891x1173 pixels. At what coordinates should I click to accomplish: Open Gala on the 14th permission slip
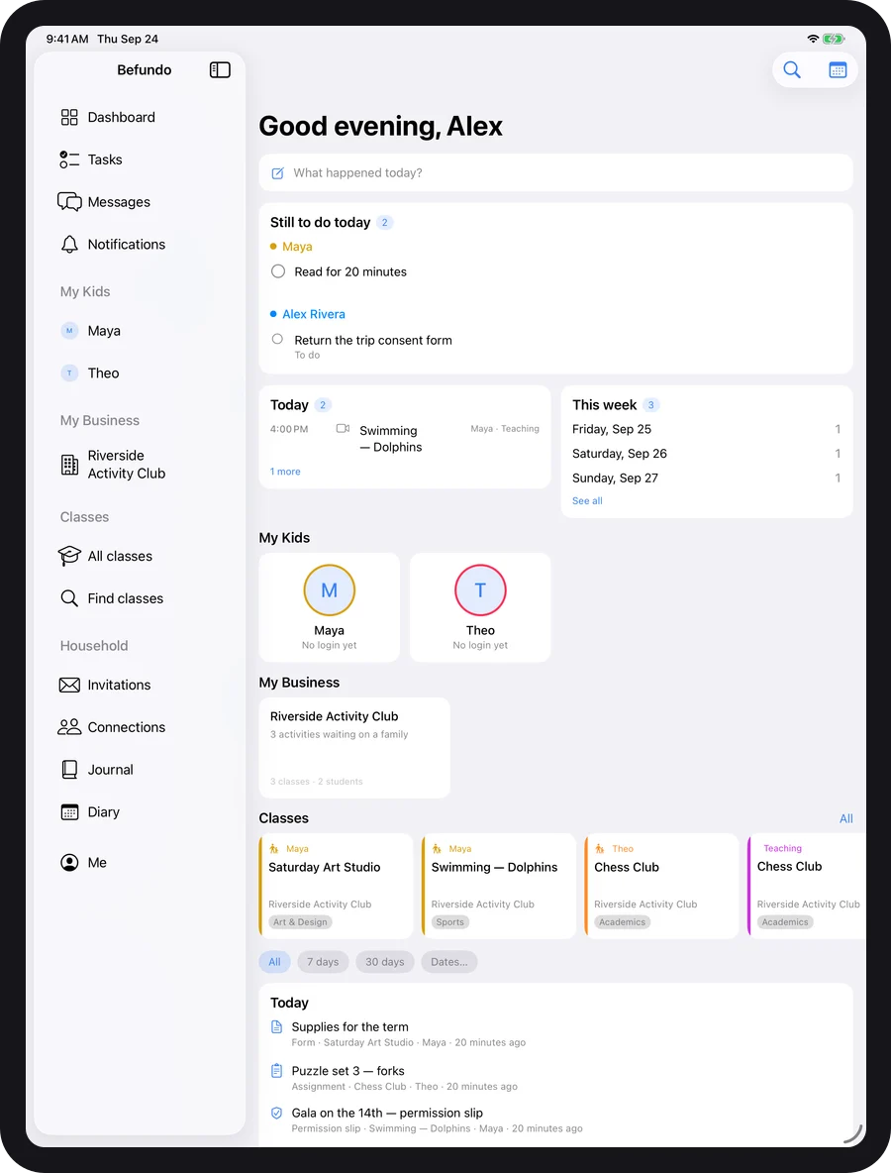pos(555,1120)
